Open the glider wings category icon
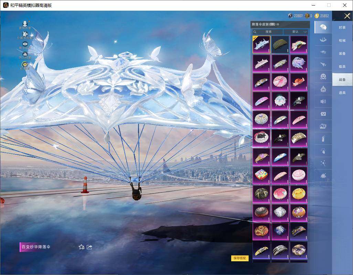The height and width of the screenshot is (275, 353). pyautogui.click(x=323, y=40)
